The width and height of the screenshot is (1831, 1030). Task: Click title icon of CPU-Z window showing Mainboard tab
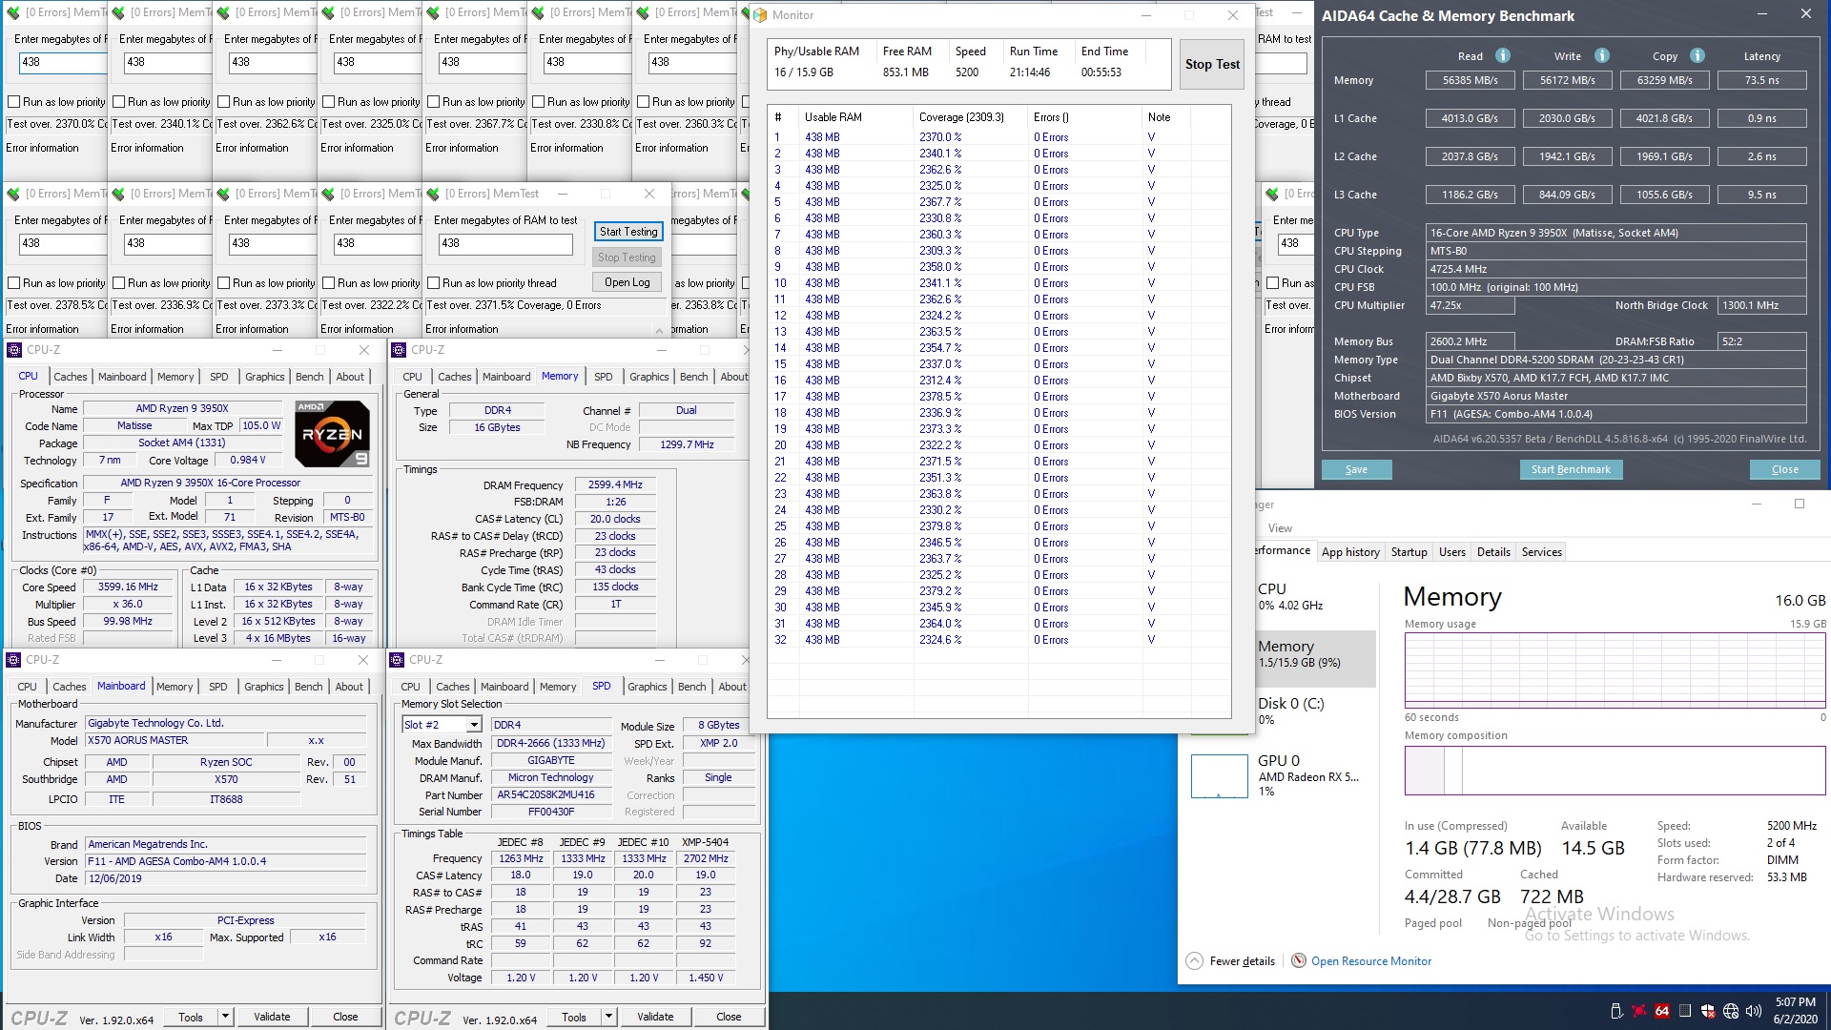(x=14, y=660)
